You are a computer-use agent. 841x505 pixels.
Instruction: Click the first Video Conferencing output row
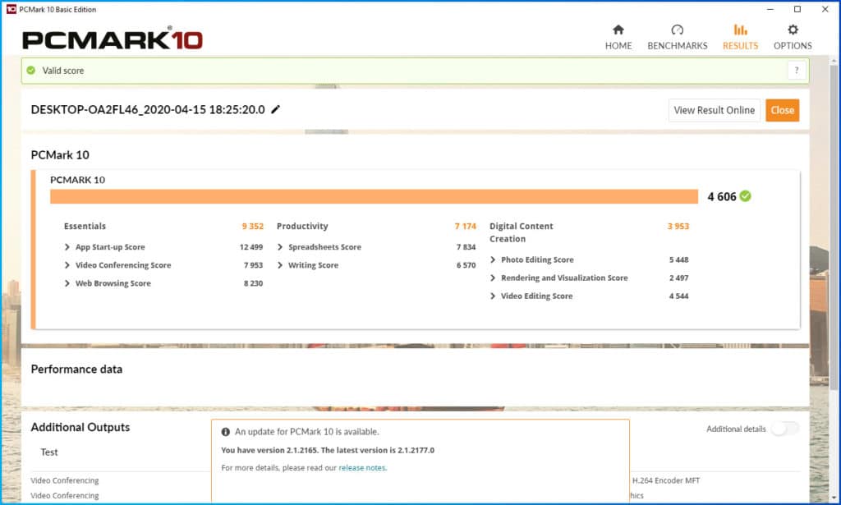[x=65, y=480]
